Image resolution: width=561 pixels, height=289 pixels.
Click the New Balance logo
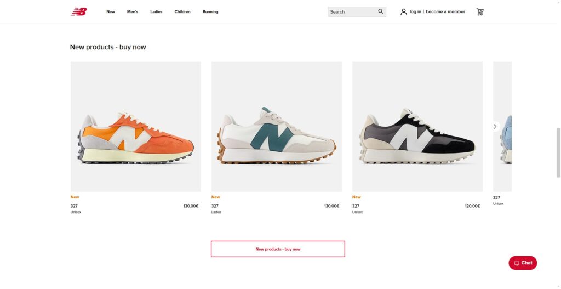[79, 12]
